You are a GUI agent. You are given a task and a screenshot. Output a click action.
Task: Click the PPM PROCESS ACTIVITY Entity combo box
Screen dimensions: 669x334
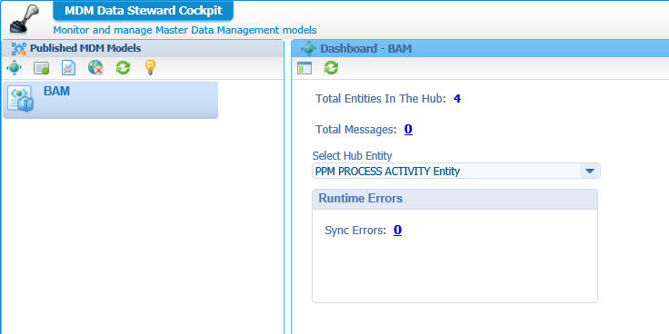(456, 171)
